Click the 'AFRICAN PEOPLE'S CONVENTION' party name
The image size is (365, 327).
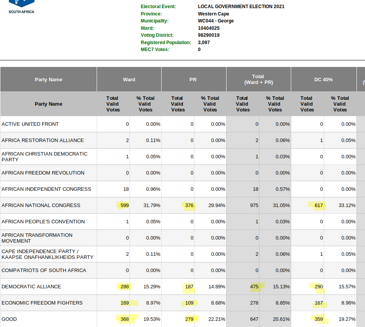click(x=43, y=221)
